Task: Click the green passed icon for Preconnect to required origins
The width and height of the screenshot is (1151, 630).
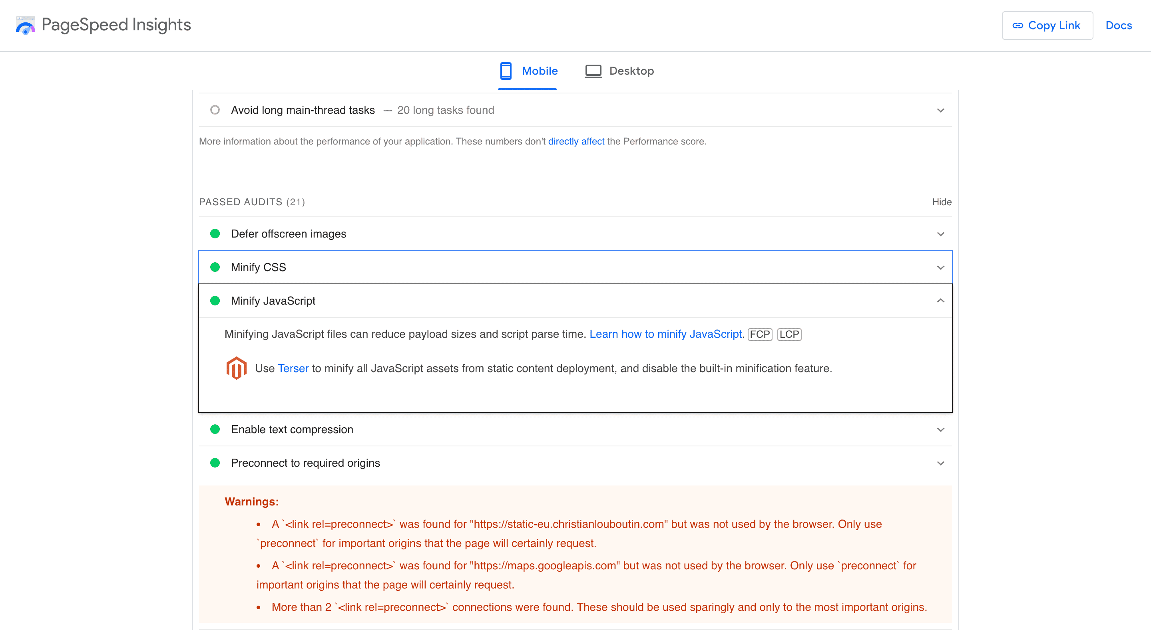Action: point(216,462)
